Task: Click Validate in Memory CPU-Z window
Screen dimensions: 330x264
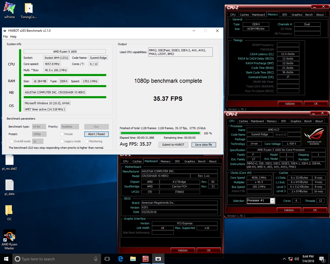Action: click(x=290, y=104)
